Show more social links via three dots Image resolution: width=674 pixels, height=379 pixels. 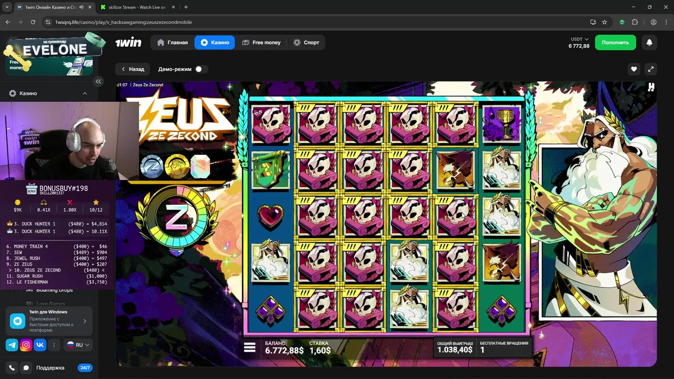(54, 345)
